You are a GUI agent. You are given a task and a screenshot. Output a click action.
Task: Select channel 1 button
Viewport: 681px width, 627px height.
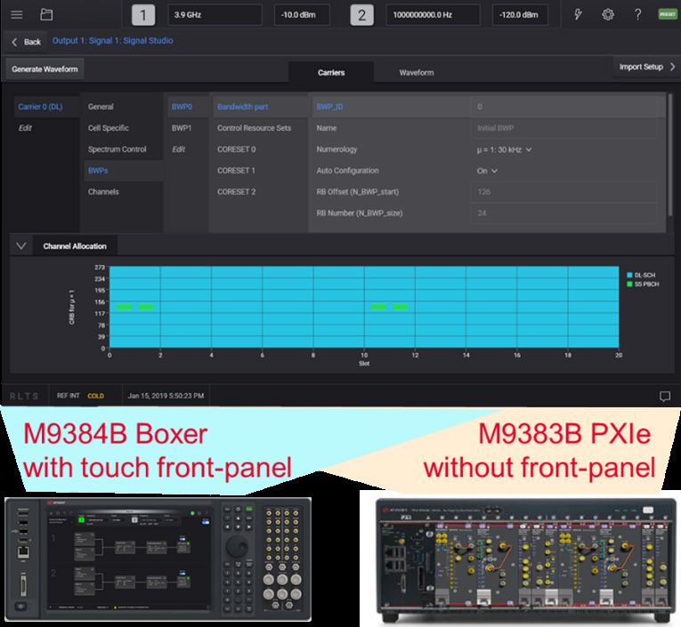click(x=143, y=15)
